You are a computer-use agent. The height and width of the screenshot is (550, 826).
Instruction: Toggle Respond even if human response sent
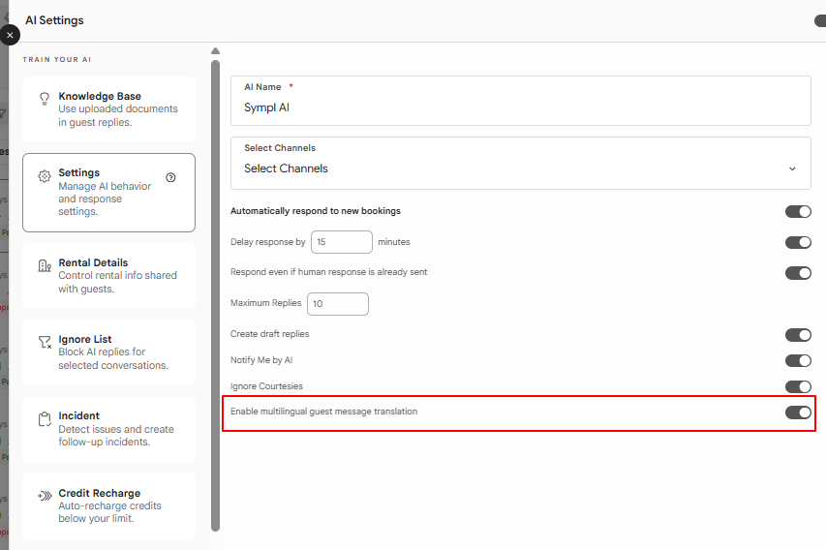point(798,273)
